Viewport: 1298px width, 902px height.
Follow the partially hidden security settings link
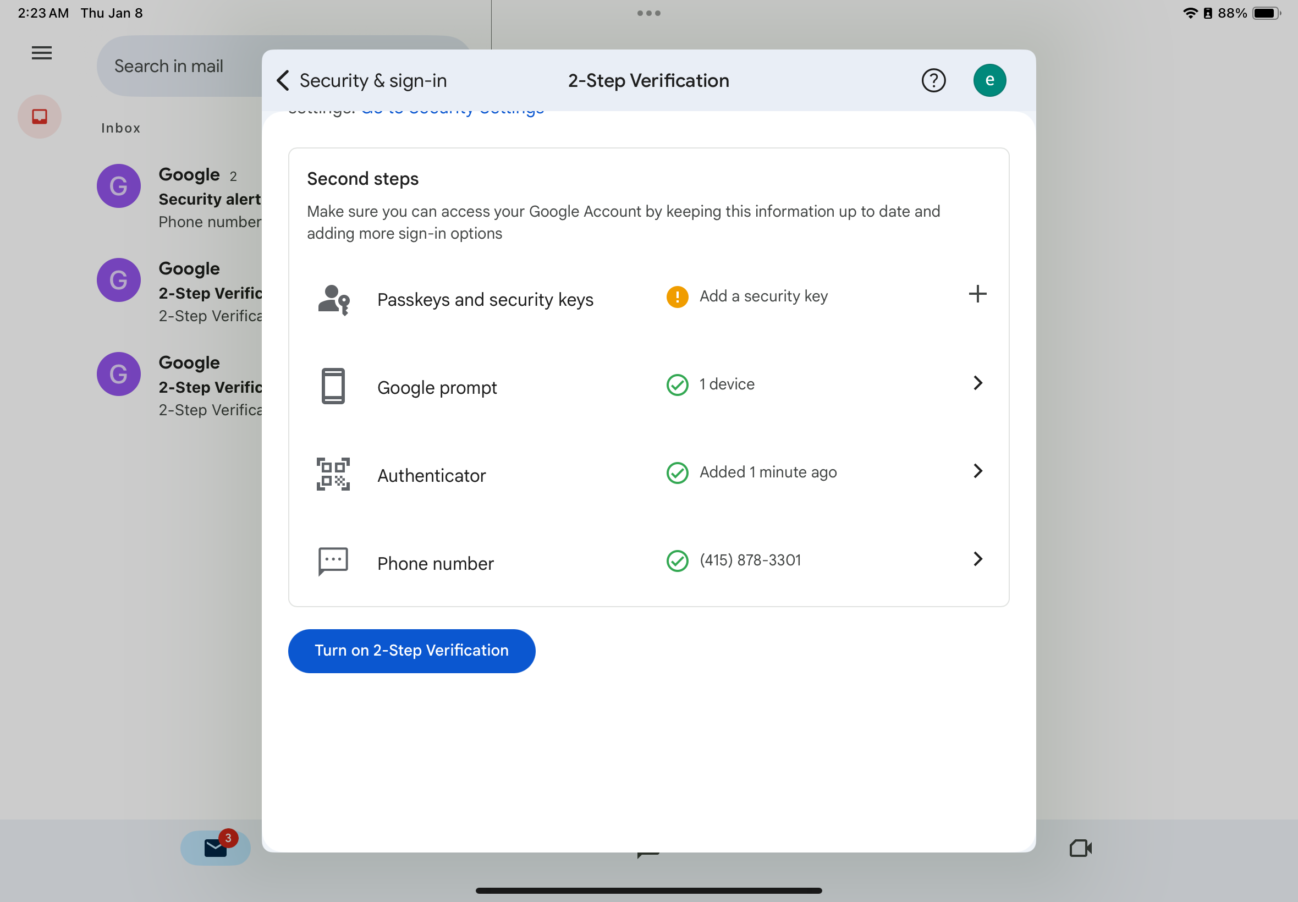(453, 111)
